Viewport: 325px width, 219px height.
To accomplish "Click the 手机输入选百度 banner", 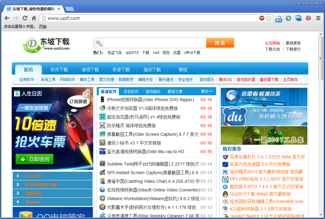I will tap(264, 116).
